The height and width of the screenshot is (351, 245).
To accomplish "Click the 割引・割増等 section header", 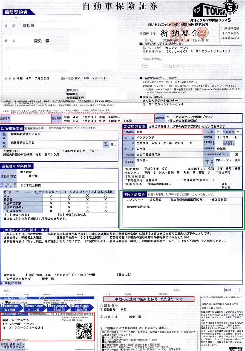I will tap(134, 194).
